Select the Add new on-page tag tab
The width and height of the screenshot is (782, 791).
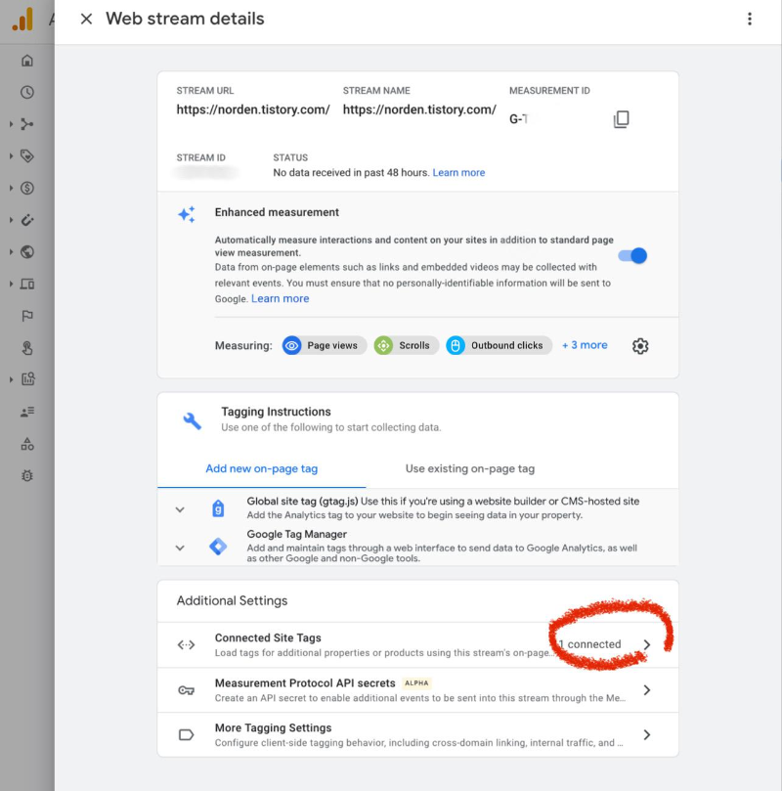[x=261, y=468]
